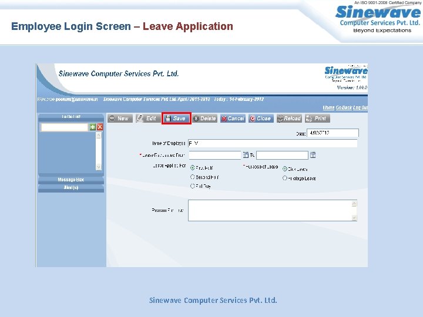Click the Reload toolbar button
423x317 pixels.
(289, 119)
